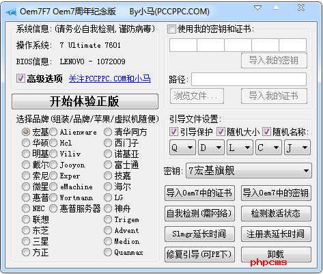Choose the 神舟 radio button

[108, 208]
